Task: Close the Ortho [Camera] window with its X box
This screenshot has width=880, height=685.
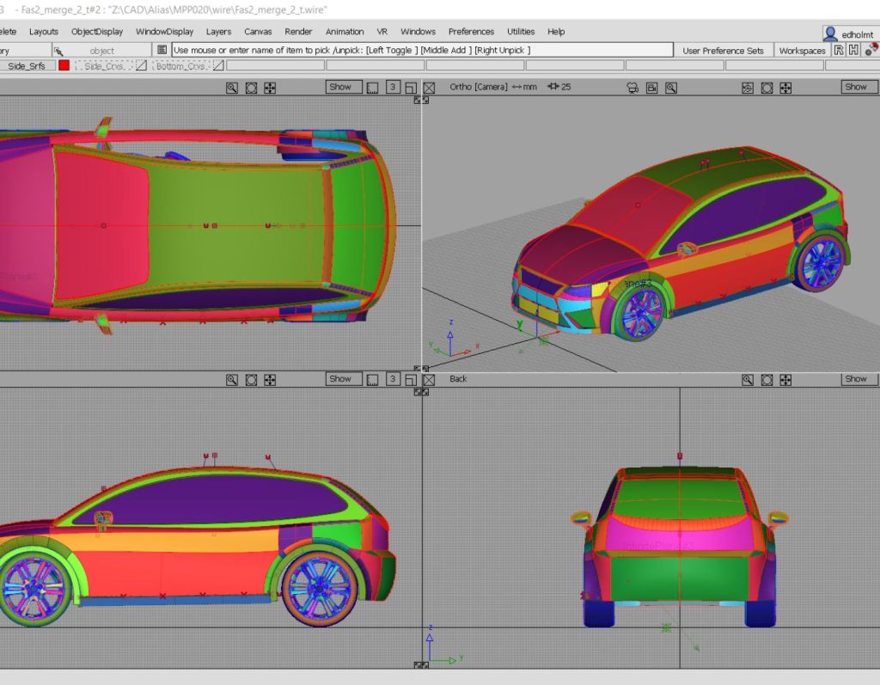Action: point(430,88)
